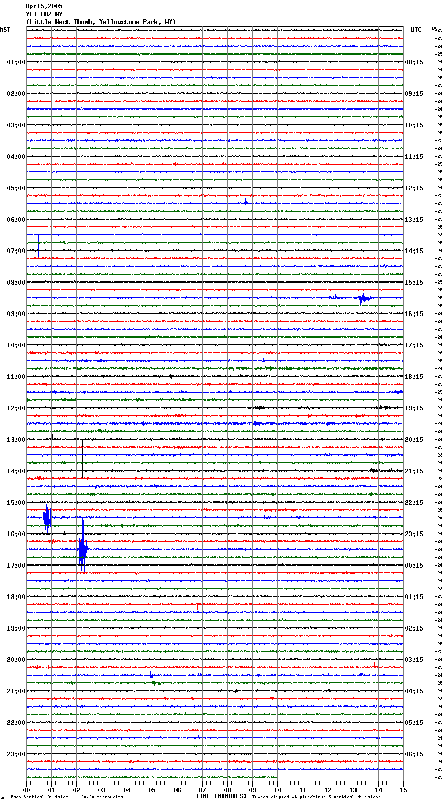Pick the 21:00 MST time label

pyautogui.click(x=16, y=691)
